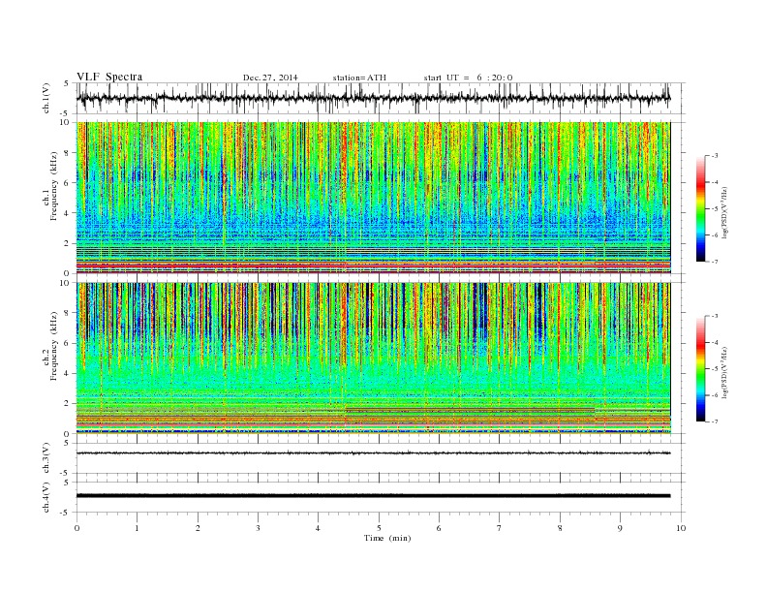The height and width of the screenshot is (593, 767).
Task: Click the last time axis tick label 10
Action: [x=681, y=528]
